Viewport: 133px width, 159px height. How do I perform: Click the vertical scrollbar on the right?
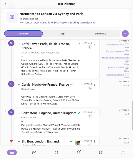pos(132,115)
